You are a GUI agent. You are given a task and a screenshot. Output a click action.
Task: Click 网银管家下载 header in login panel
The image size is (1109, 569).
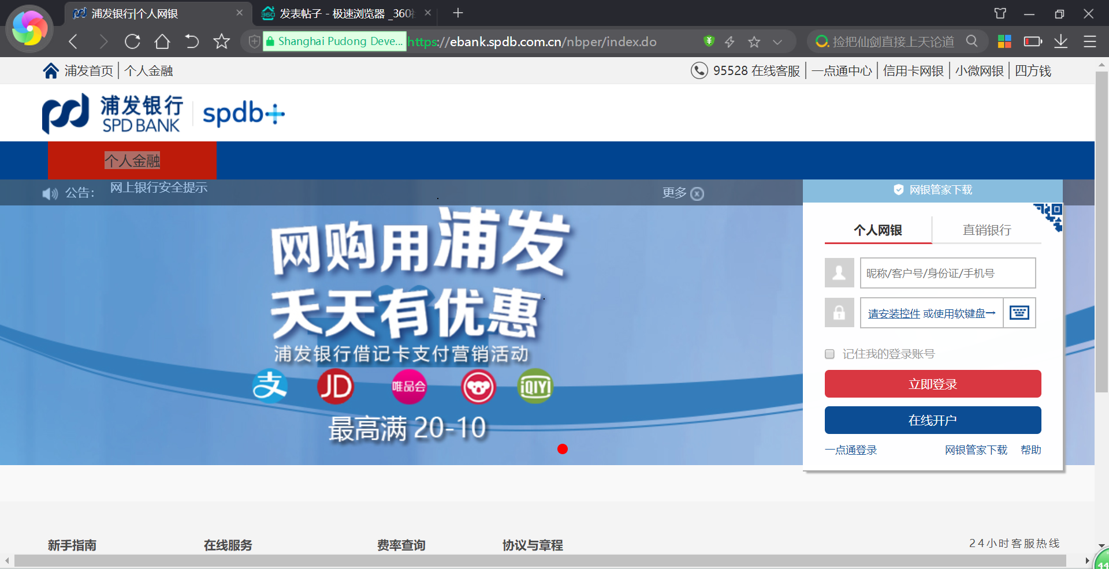933,190
